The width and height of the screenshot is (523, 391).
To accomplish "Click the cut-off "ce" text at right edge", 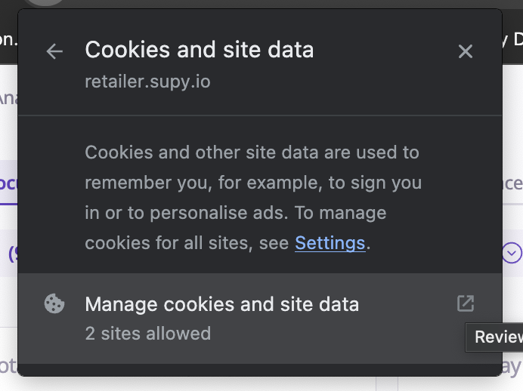I will coord(512,183).
